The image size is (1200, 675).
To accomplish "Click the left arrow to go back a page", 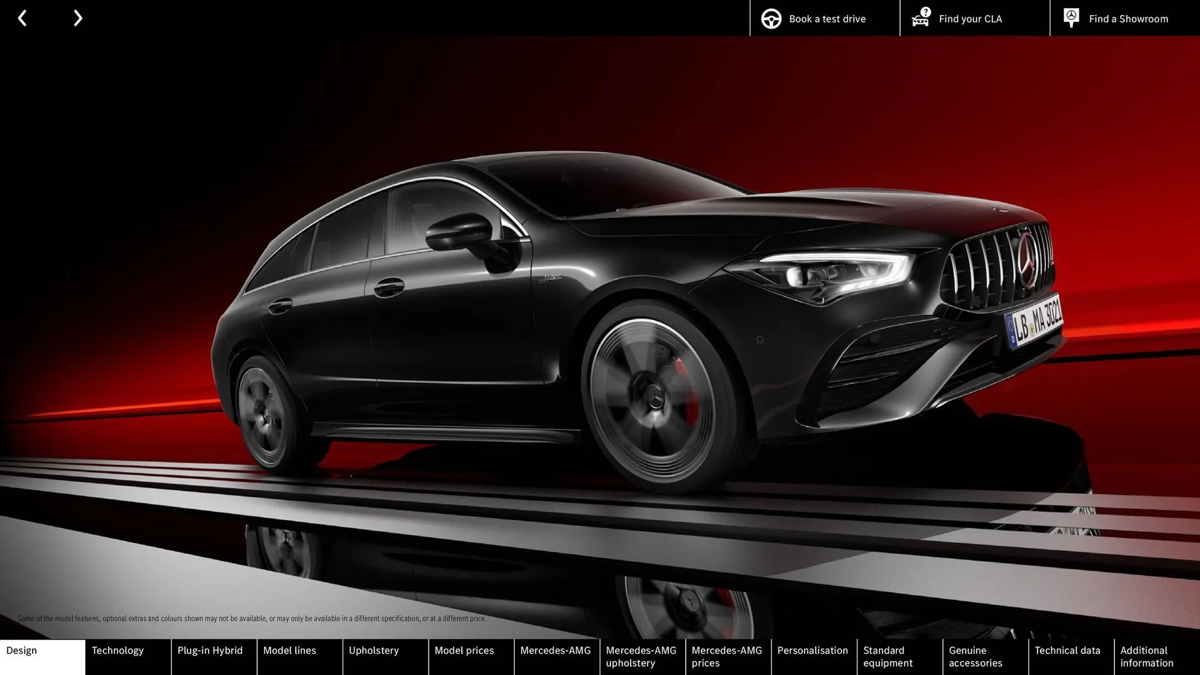I will [x=22, y=17].
